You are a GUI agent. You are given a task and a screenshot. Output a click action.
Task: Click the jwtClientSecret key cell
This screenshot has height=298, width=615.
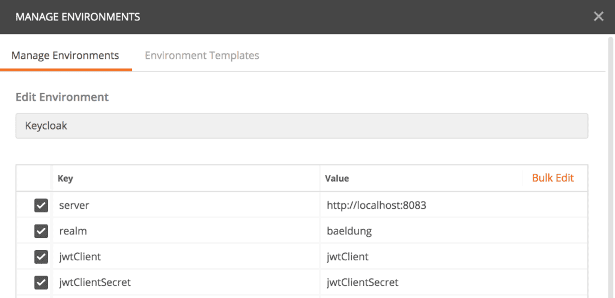[186, 282]
